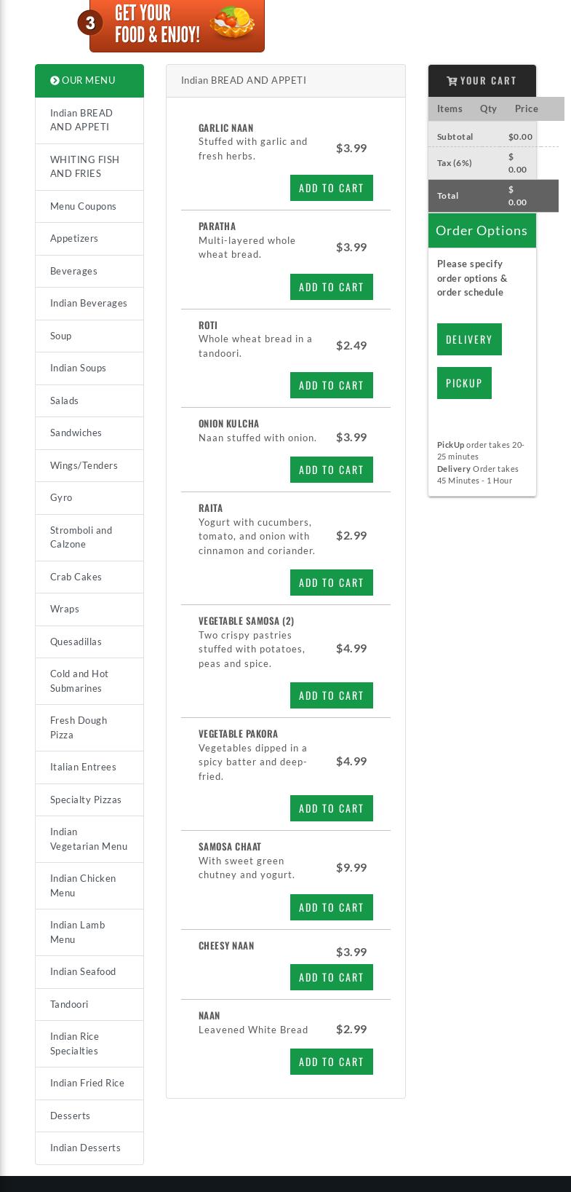The height and width of the screenshot is (1192, 571).
Task: Open the Whiting Fish and Fries category
Action: click(x=84, y=166)
